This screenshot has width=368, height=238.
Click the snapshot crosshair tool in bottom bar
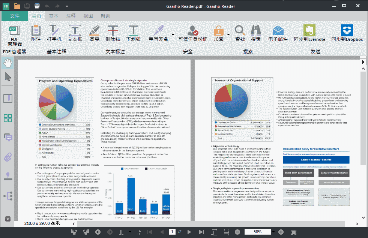[x=139, y=232]
